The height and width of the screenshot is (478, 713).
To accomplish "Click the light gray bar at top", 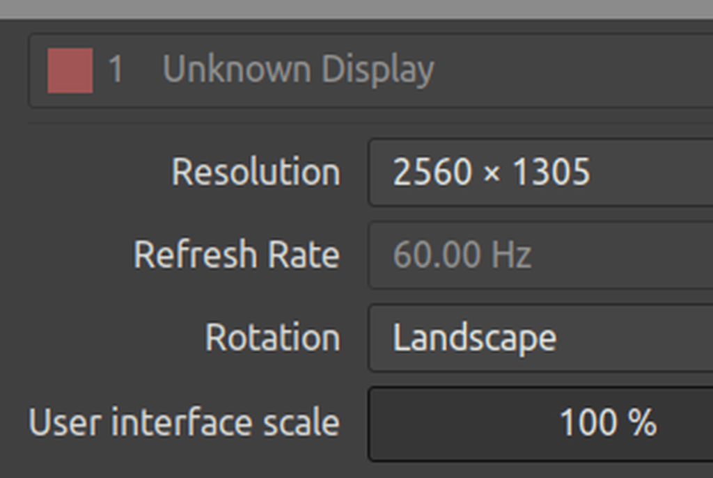I will pyautogui.click(x=356, y=8).
